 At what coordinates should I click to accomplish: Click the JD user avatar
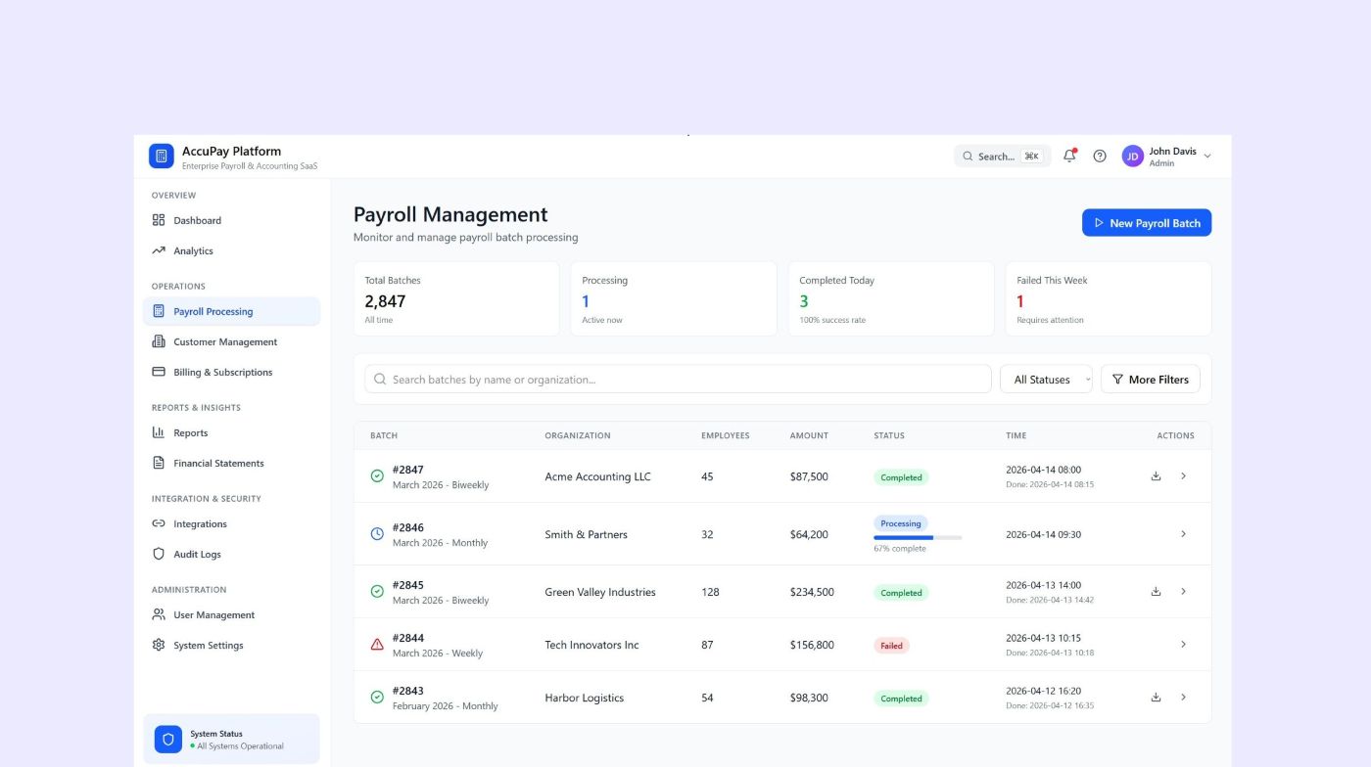coord(1132,156)
